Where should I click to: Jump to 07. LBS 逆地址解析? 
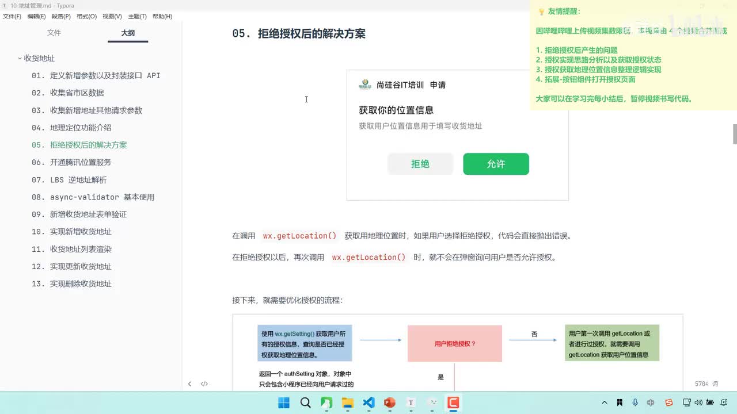70,179
